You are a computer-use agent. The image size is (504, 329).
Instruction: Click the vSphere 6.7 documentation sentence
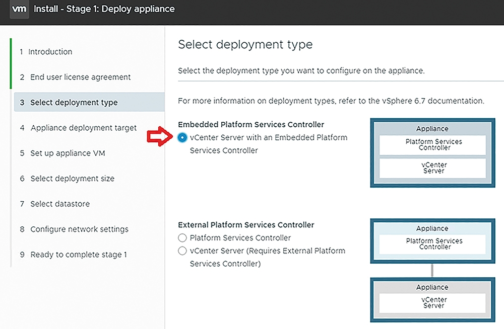(331, 101)
